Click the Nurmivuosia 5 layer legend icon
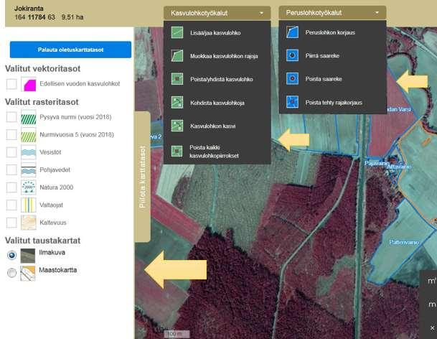 tap(29, 134)
